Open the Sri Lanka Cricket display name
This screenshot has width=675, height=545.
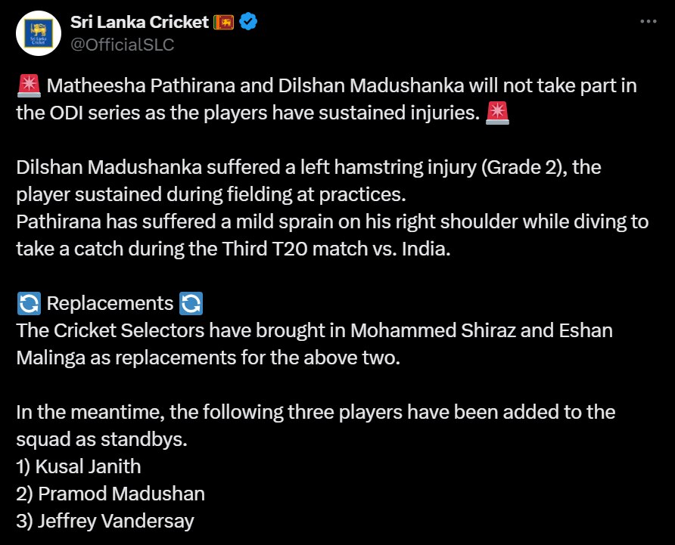(x=139, y=22)
